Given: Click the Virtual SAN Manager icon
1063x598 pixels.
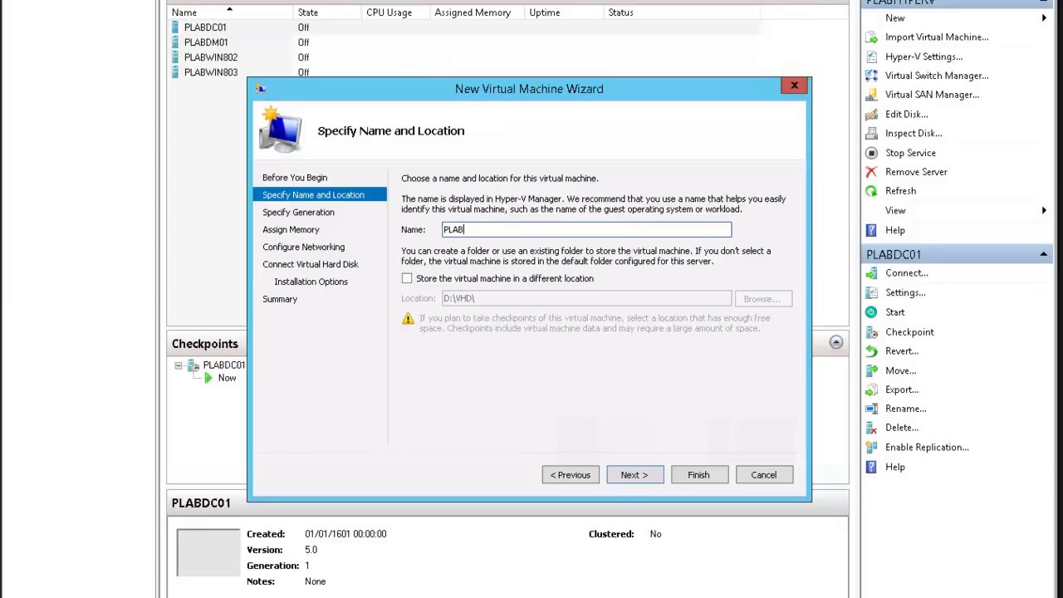Looking at the screenshot, I should (871, 95).
